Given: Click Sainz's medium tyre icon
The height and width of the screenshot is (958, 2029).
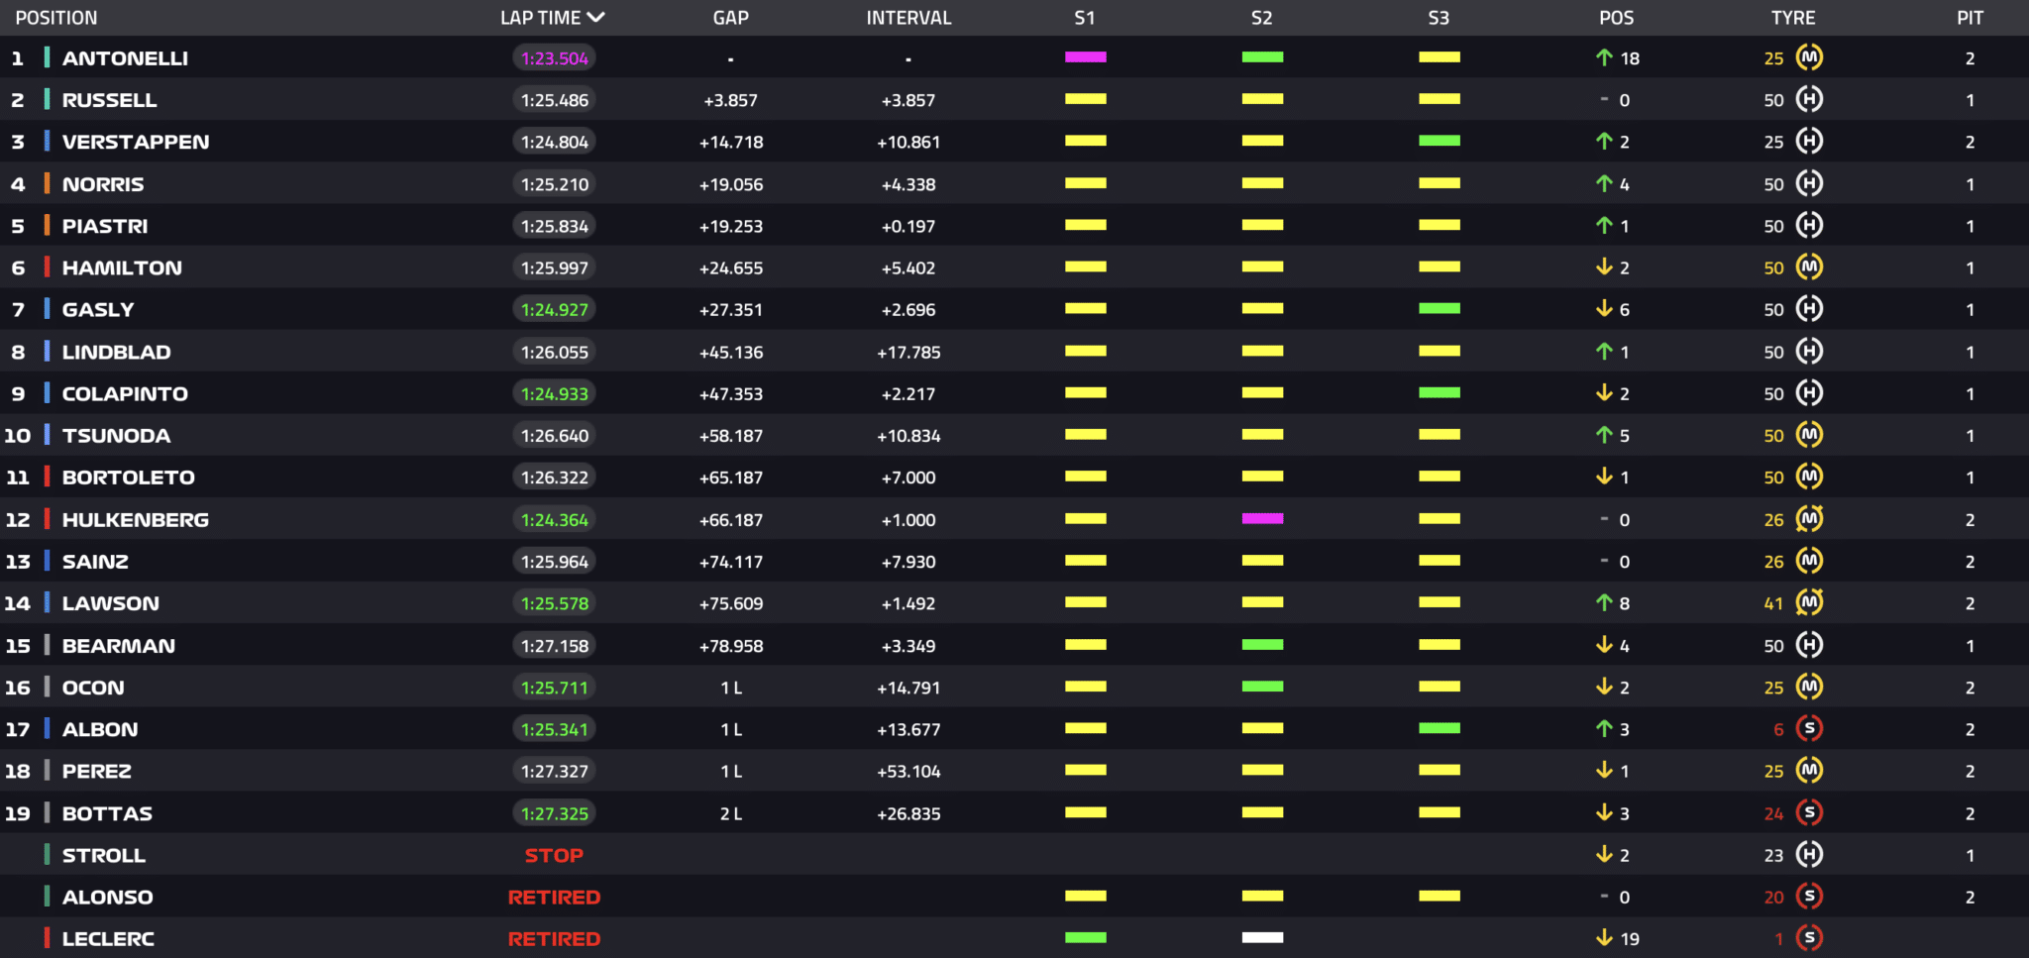Looking at the screenshot, I should coord(1809,560).
